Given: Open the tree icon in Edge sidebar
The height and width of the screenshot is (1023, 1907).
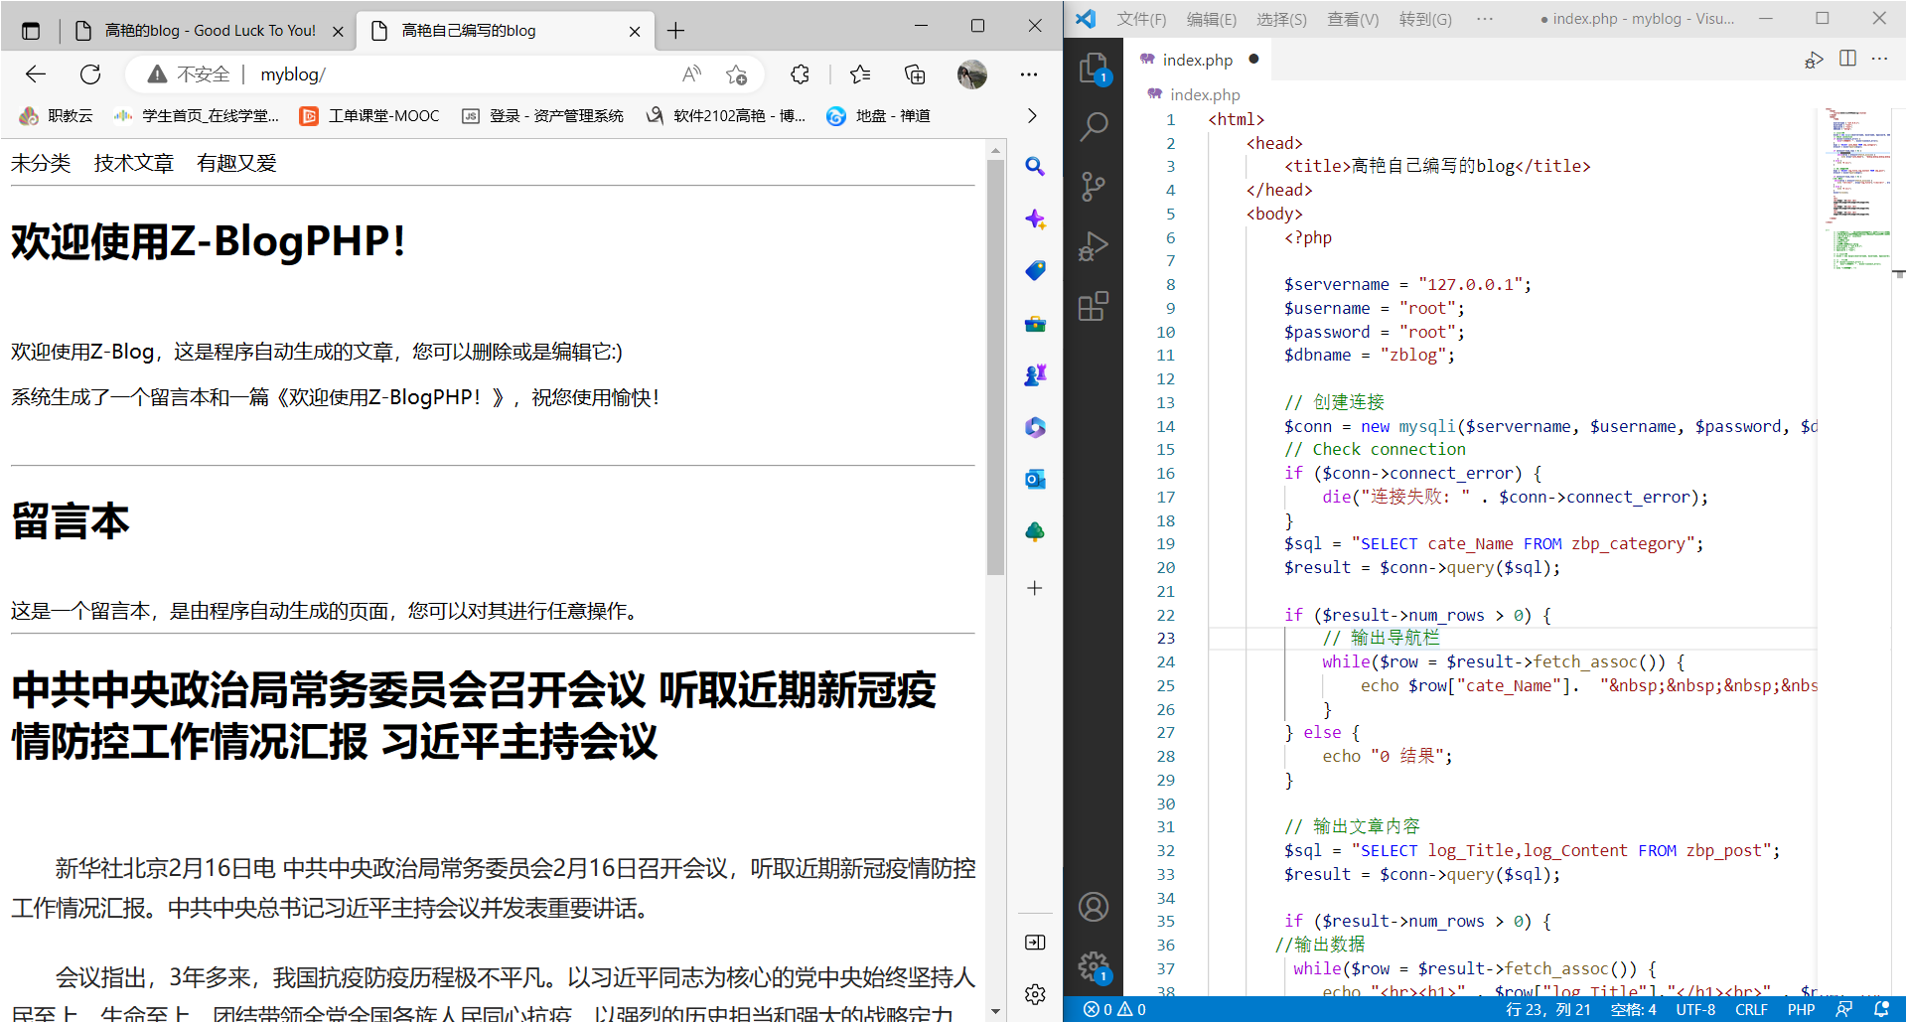Looking at the screenshot, I should tap(1035, 532).
